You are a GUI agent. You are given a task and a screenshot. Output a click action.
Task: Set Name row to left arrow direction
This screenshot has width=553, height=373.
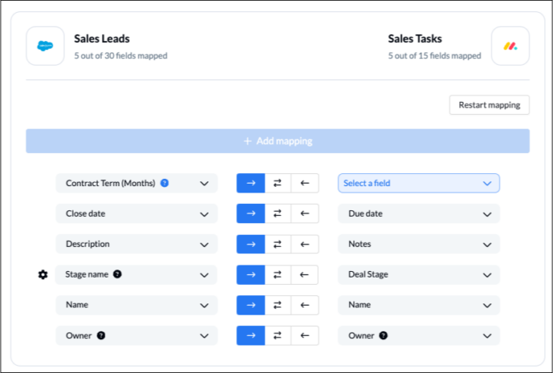pyautogui.click(x=304, y=305)
